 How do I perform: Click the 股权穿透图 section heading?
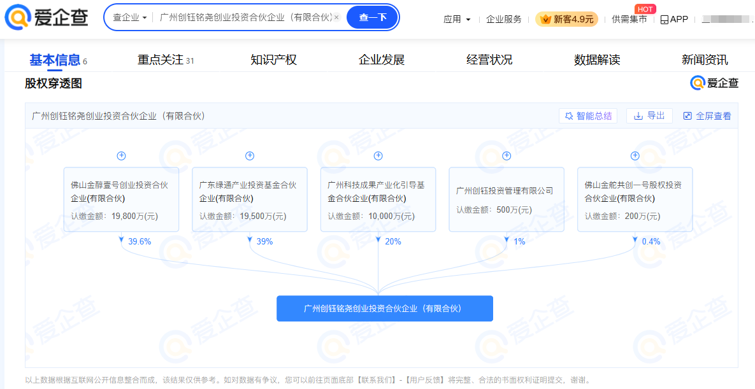pos(54,83)
